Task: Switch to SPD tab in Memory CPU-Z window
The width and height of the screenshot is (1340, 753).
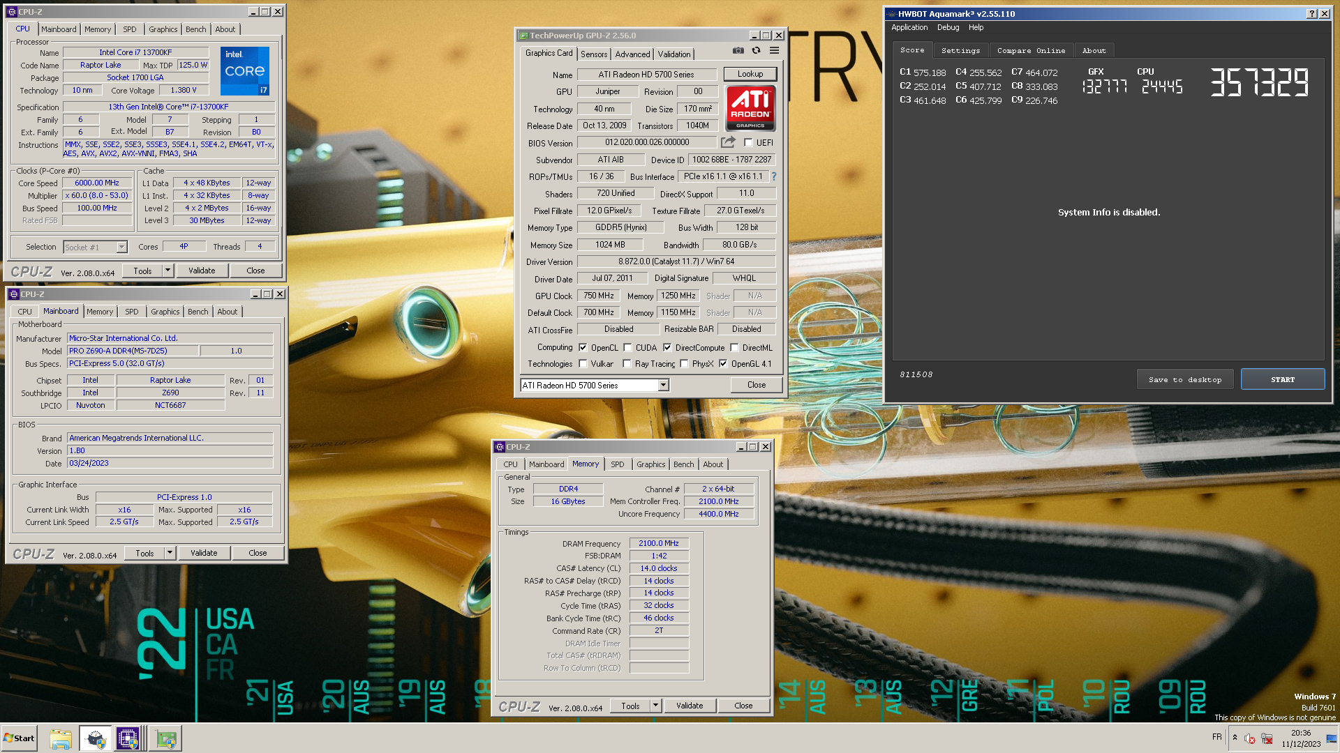Action: click(x=617, y=464)
